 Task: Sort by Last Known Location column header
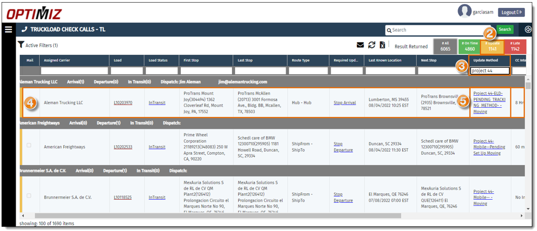pyautogui.click(x=390, y=60)
